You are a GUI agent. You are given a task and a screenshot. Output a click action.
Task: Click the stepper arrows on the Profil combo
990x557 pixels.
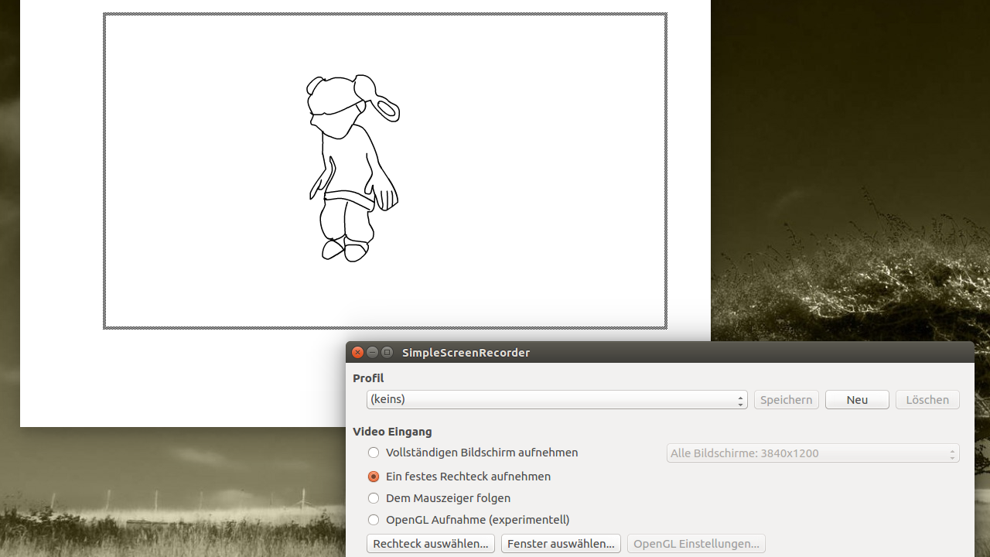click(x=739, y=399)
